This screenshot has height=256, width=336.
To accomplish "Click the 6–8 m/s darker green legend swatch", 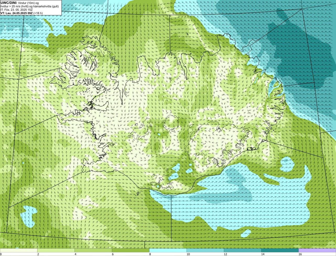I will 130,250.
